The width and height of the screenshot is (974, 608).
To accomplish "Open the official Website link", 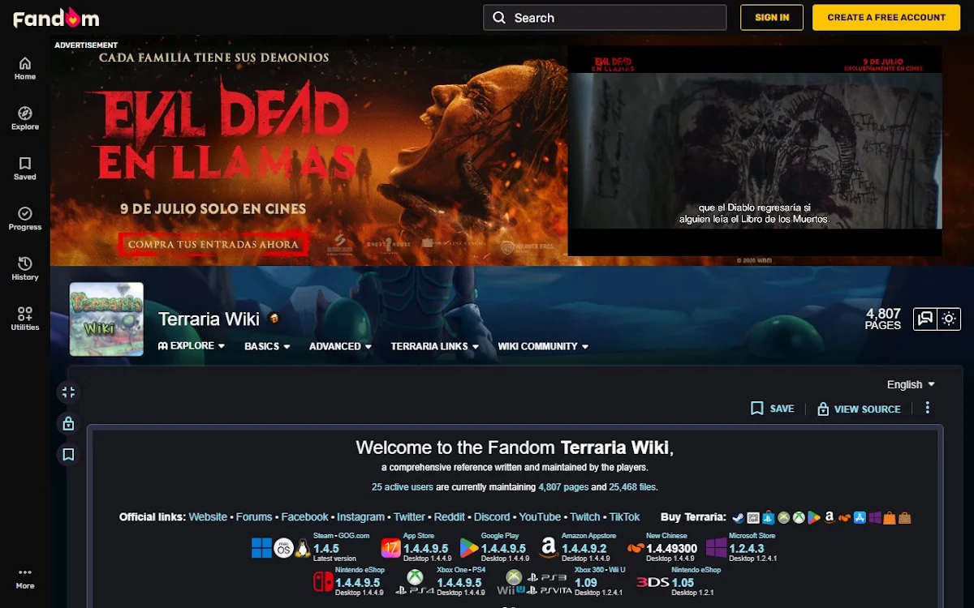I will 208,517.
